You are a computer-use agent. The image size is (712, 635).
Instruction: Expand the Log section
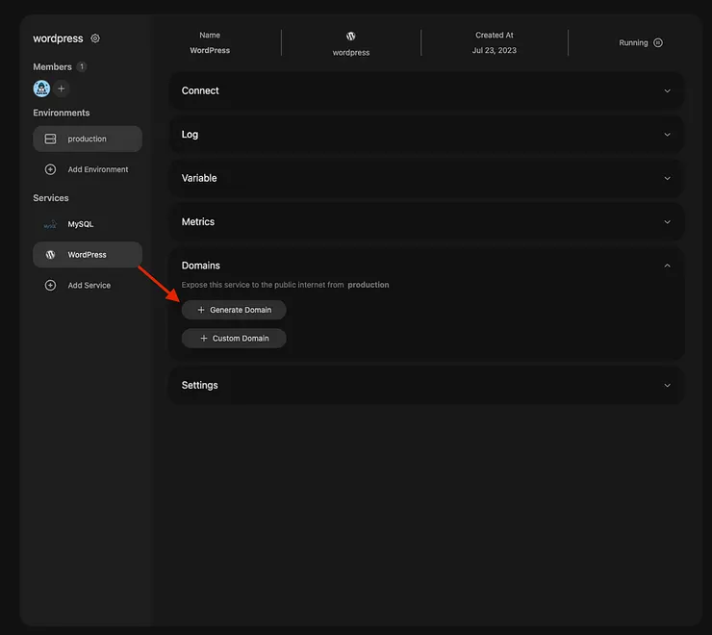pyautogui.click(x=668, y=135)
